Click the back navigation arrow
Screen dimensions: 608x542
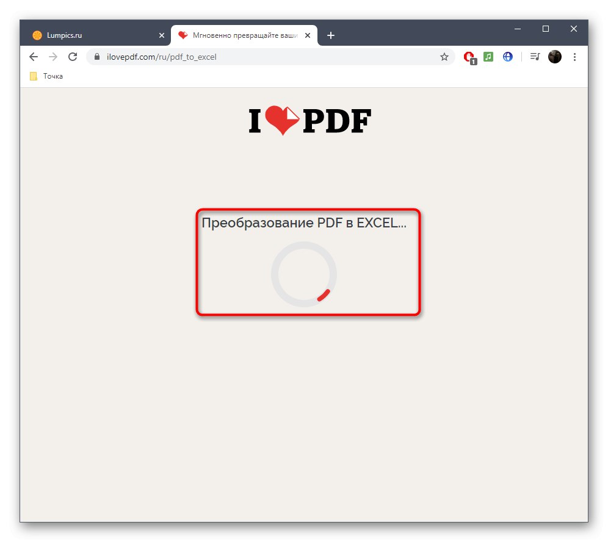tap(34, 56)
